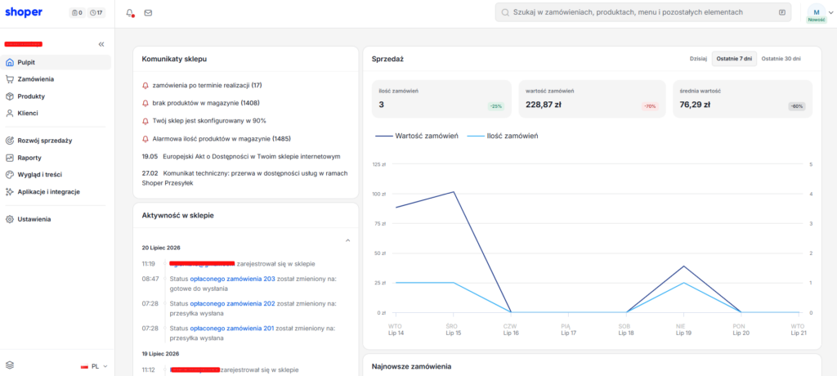Screen dimensions: 837x376
Task: Switch sales range to Ostatnie 30 dni
Action: point(781,59)
